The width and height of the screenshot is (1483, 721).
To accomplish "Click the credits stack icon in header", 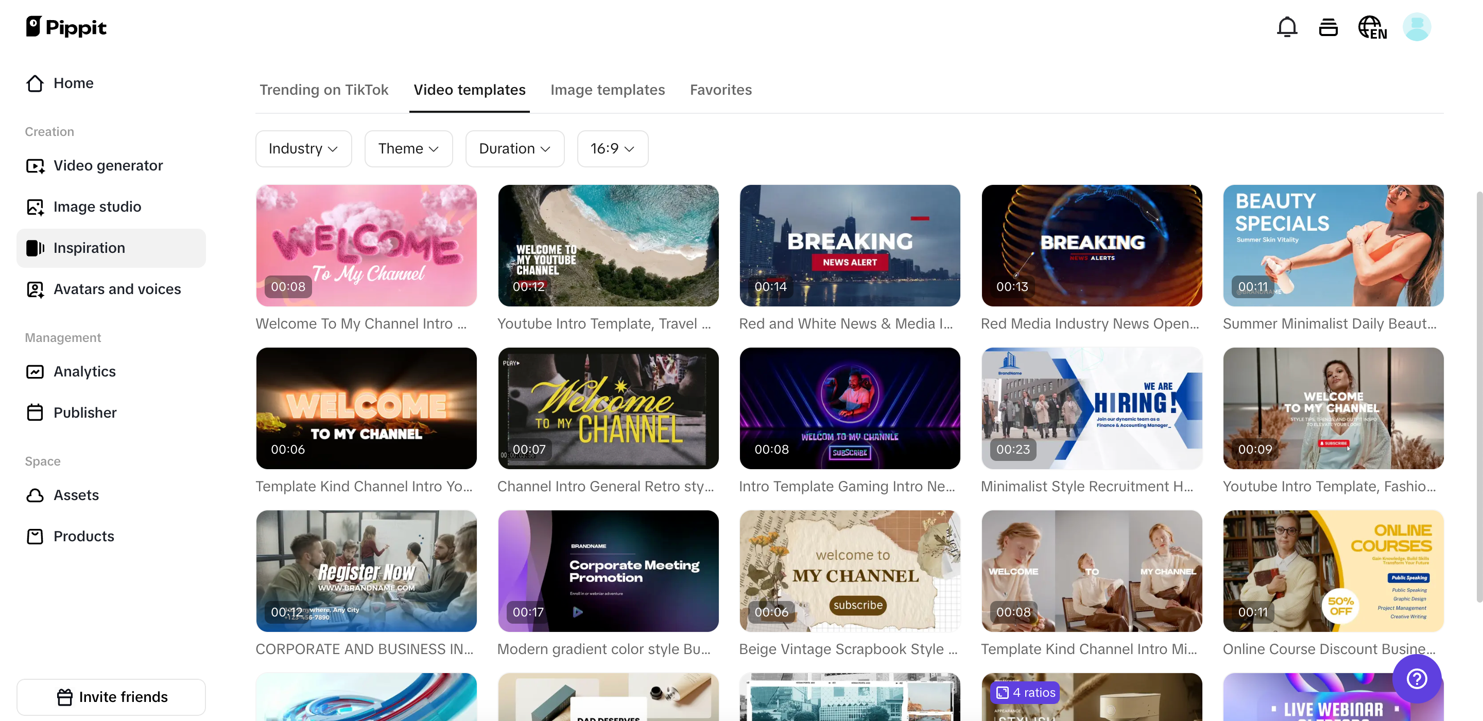I will point(1327,27).
